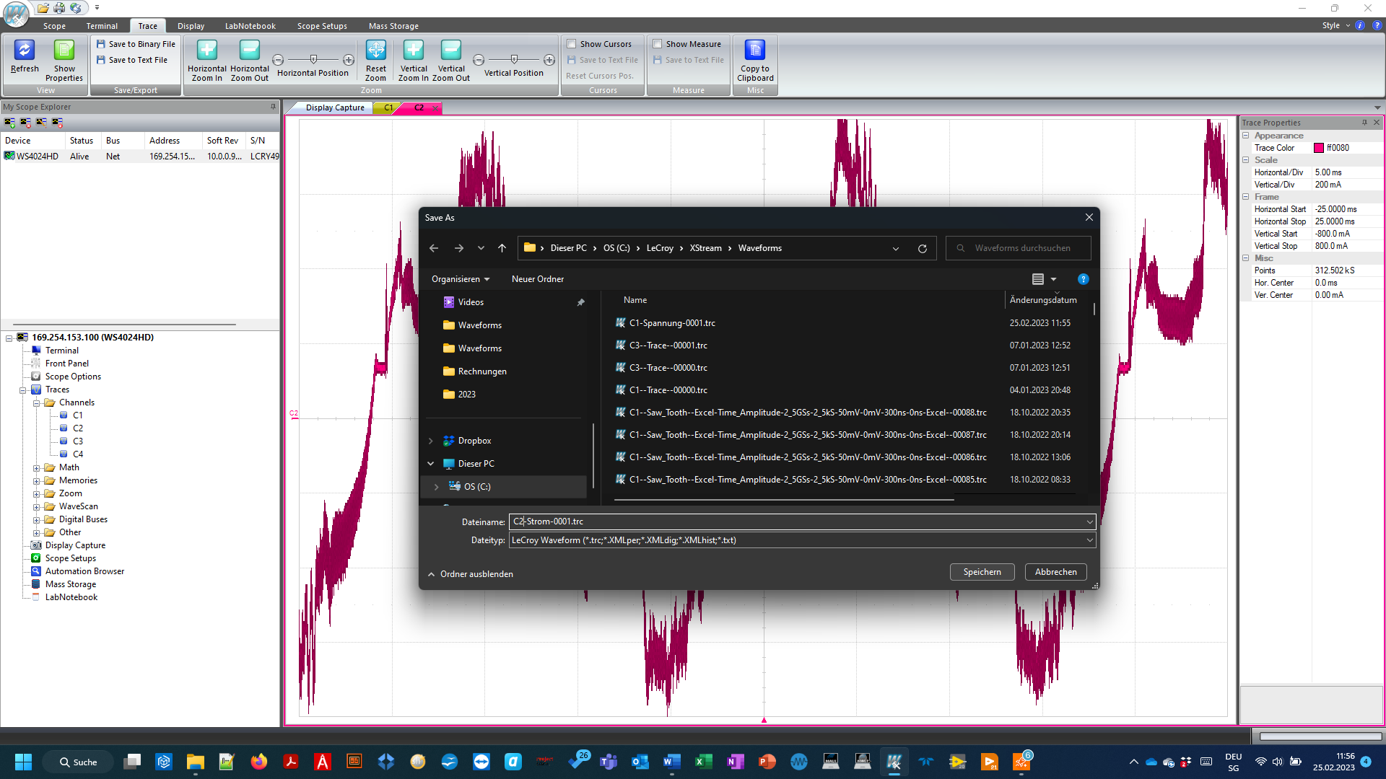
Task: Click the Reset Zoom icon
Action: click(x=375, y=50)
